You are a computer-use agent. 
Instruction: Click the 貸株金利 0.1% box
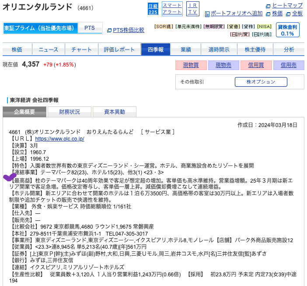pyautogui.click(x=287, y=30)
